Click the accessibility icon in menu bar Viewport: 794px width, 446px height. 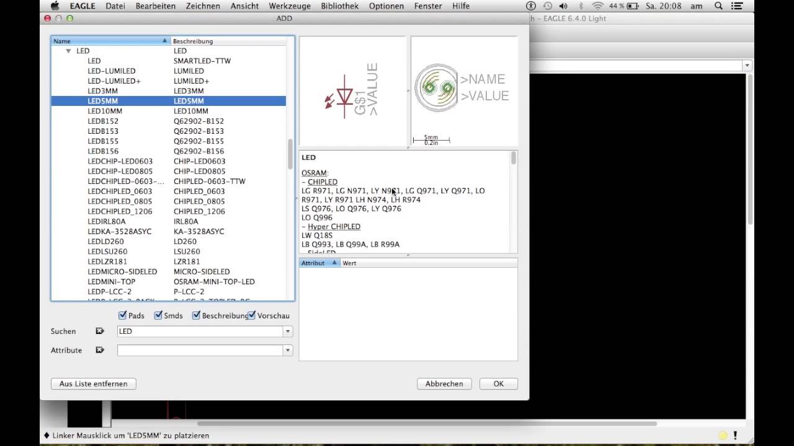tap(531, 6)
